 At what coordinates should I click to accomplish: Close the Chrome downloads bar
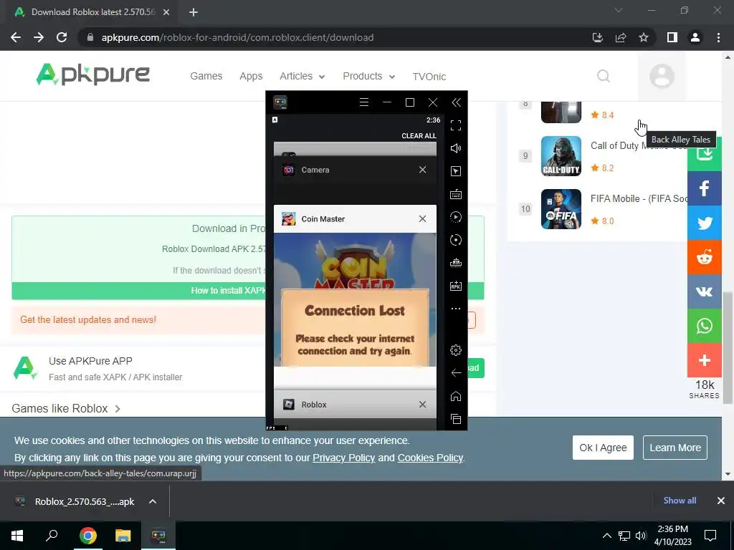[x=721, y=501]
